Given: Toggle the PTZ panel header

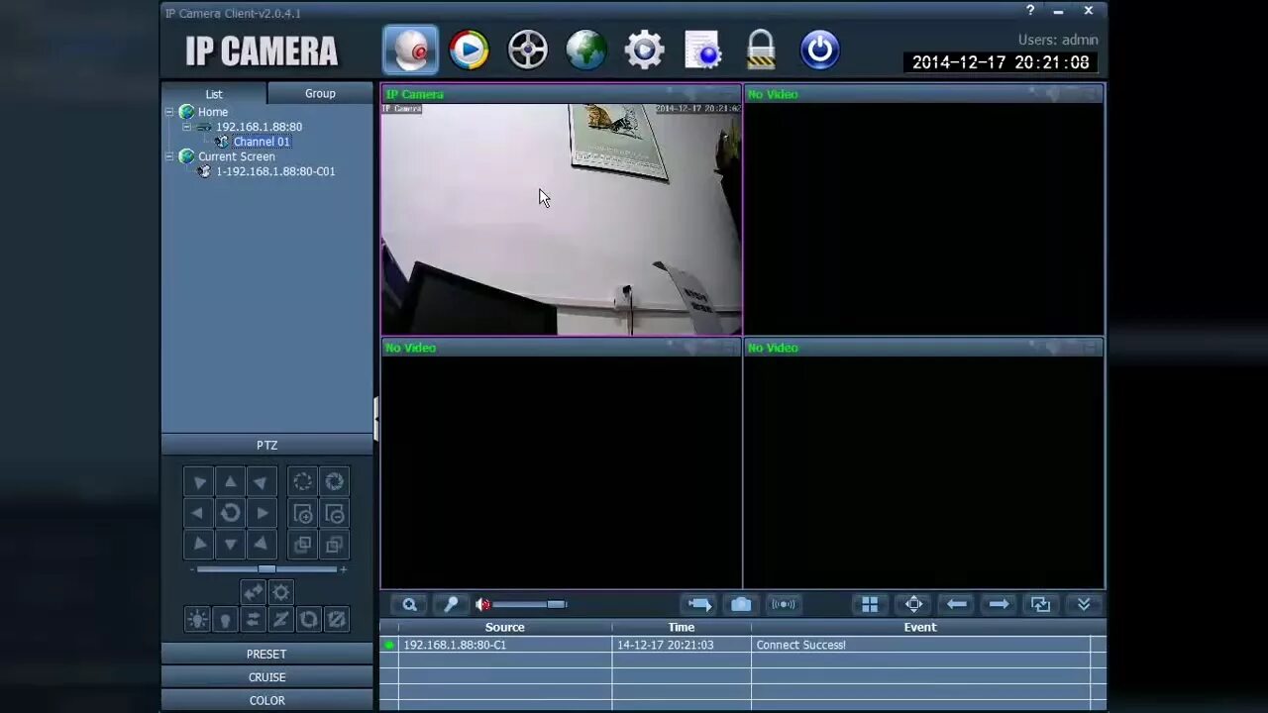Looking at the screenshot, I should [267, 445].
